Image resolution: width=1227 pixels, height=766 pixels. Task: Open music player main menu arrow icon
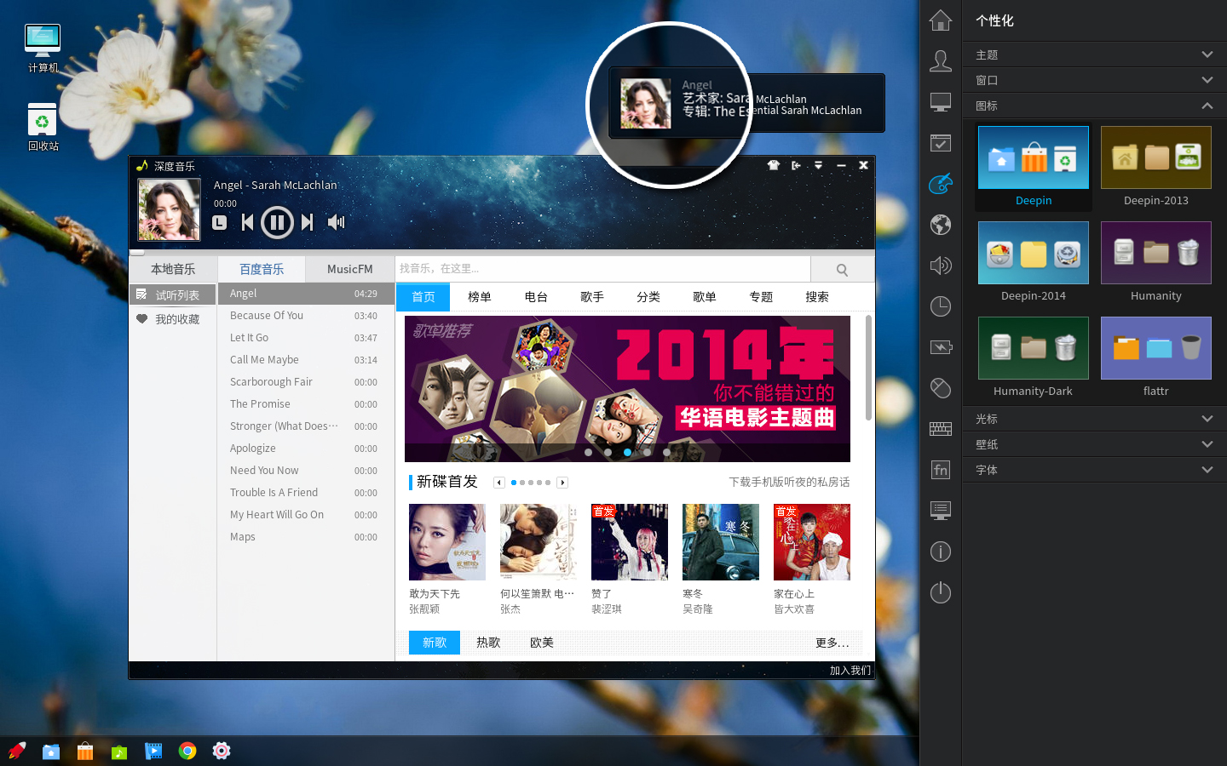point(818,165)
